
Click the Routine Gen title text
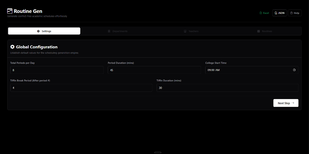tap(28, 11)
